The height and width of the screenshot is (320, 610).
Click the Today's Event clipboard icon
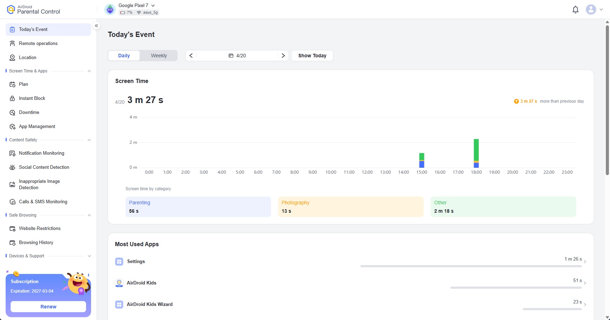pos(12,30)
